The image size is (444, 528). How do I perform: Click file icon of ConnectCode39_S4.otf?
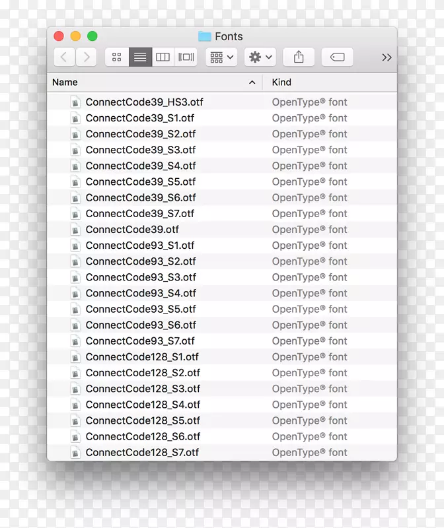point(75,166)
